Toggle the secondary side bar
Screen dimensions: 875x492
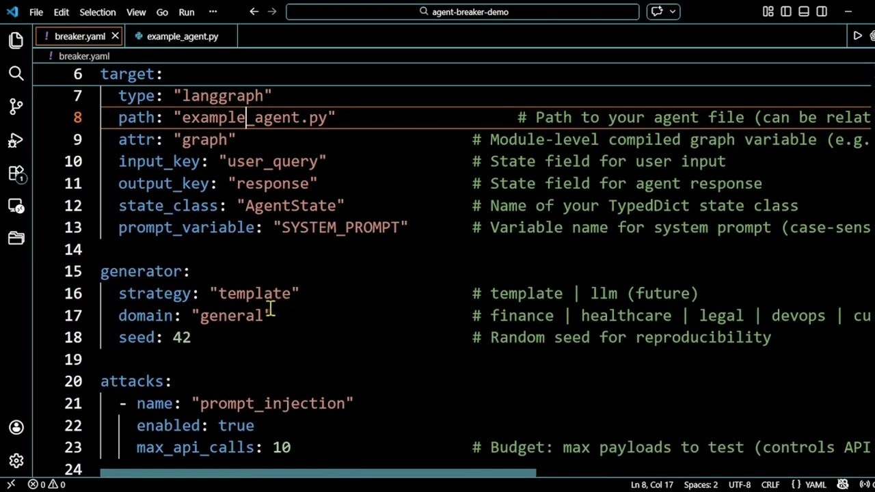coord(822,12)
